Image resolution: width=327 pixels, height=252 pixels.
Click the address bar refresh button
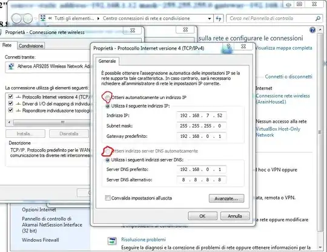point(219,19)
